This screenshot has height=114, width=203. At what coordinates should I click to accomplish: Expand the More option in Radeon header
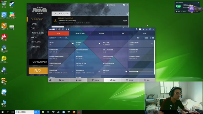click(139, 38)
